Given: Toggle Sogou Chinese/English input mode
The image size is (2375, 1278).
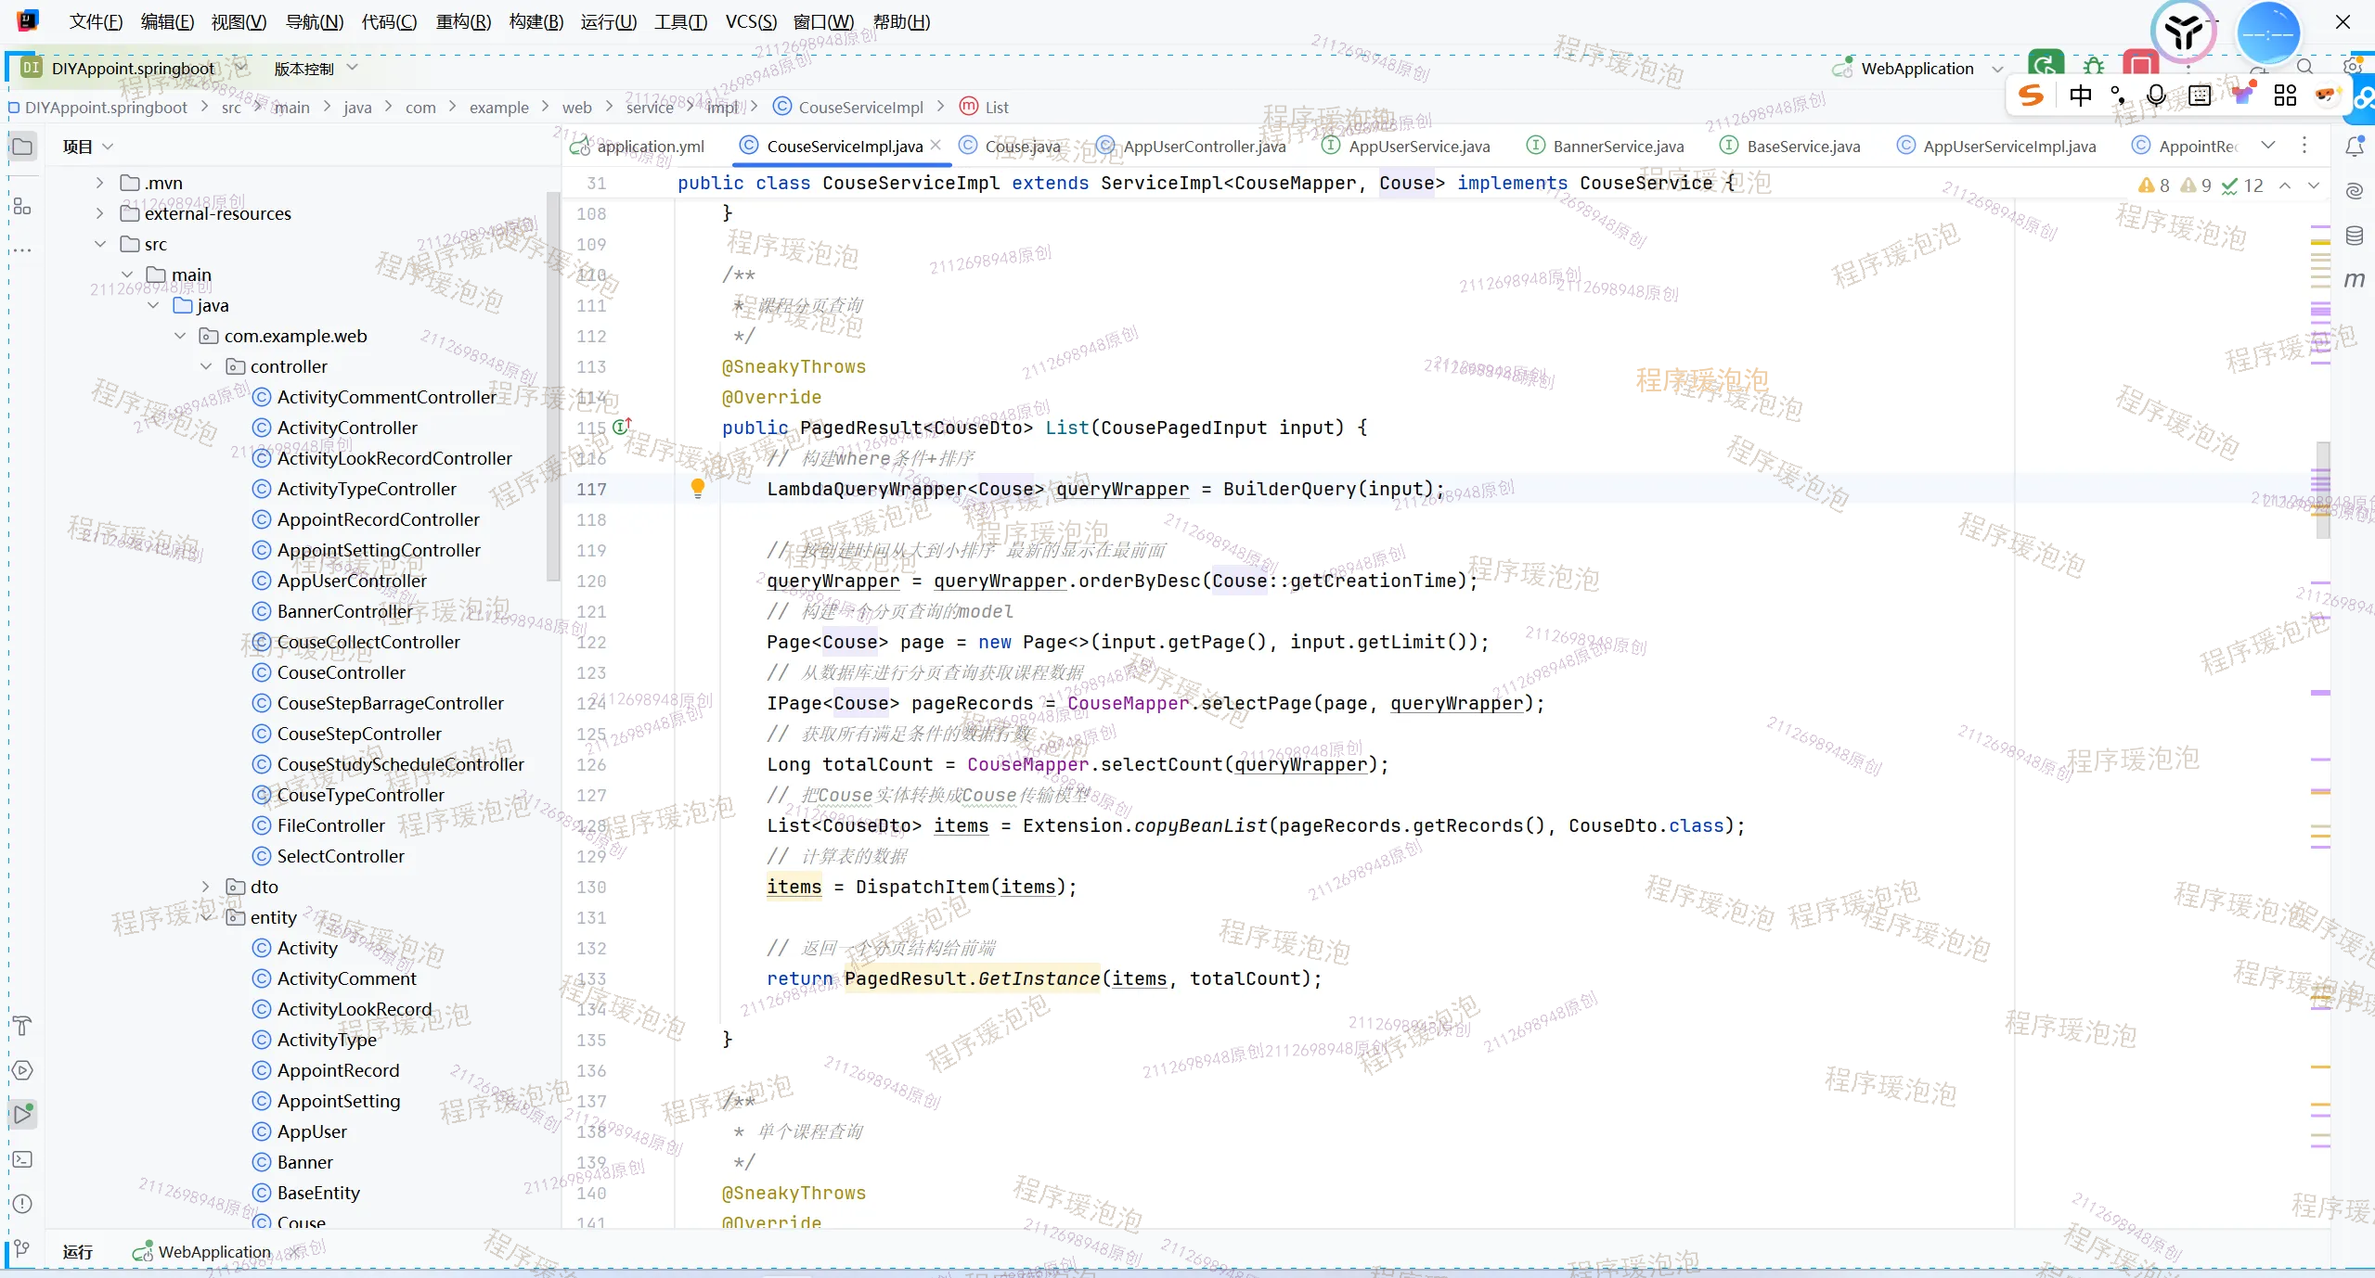Looking at the screenshot, I should pyautogui.click(x=2080, y=96).
